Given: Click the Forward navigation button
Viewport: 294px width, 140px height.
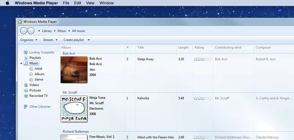Looking at the screenshot, I should click(x=31, y=31).
